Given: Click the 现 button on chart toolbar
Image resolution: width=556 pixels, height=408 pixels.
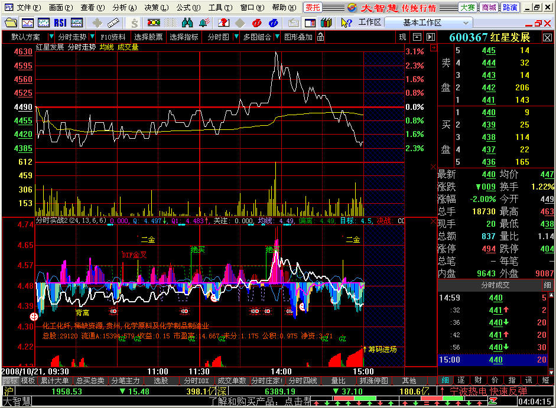Looking at the screenshot, I should (x=402, y=37).
